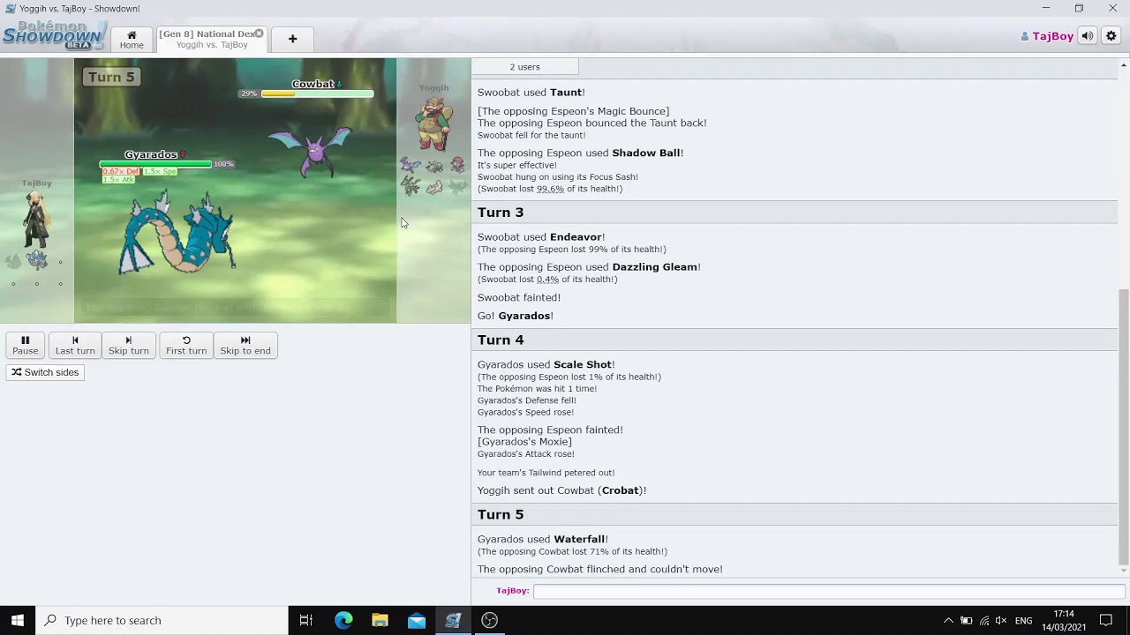Image resolution: width=1130 pixels, height=635 pixels.
Task: Select third team icon in Yoggih's top row
Action: pyautogui.click(x=457, y=165)
